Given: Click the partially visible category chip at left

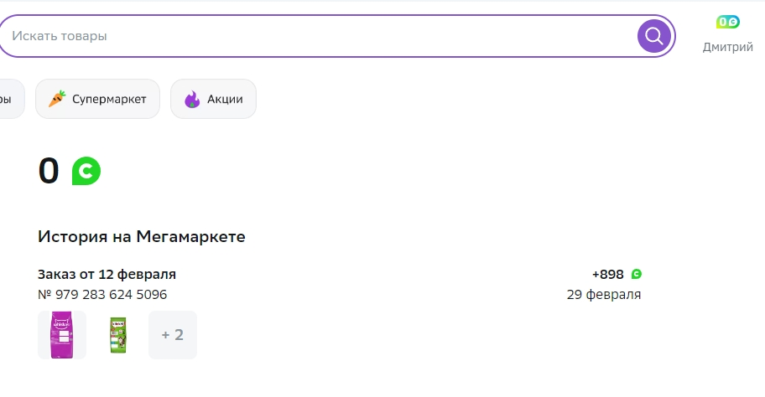Looking at the screenshot, I should (x=11, y=99).
